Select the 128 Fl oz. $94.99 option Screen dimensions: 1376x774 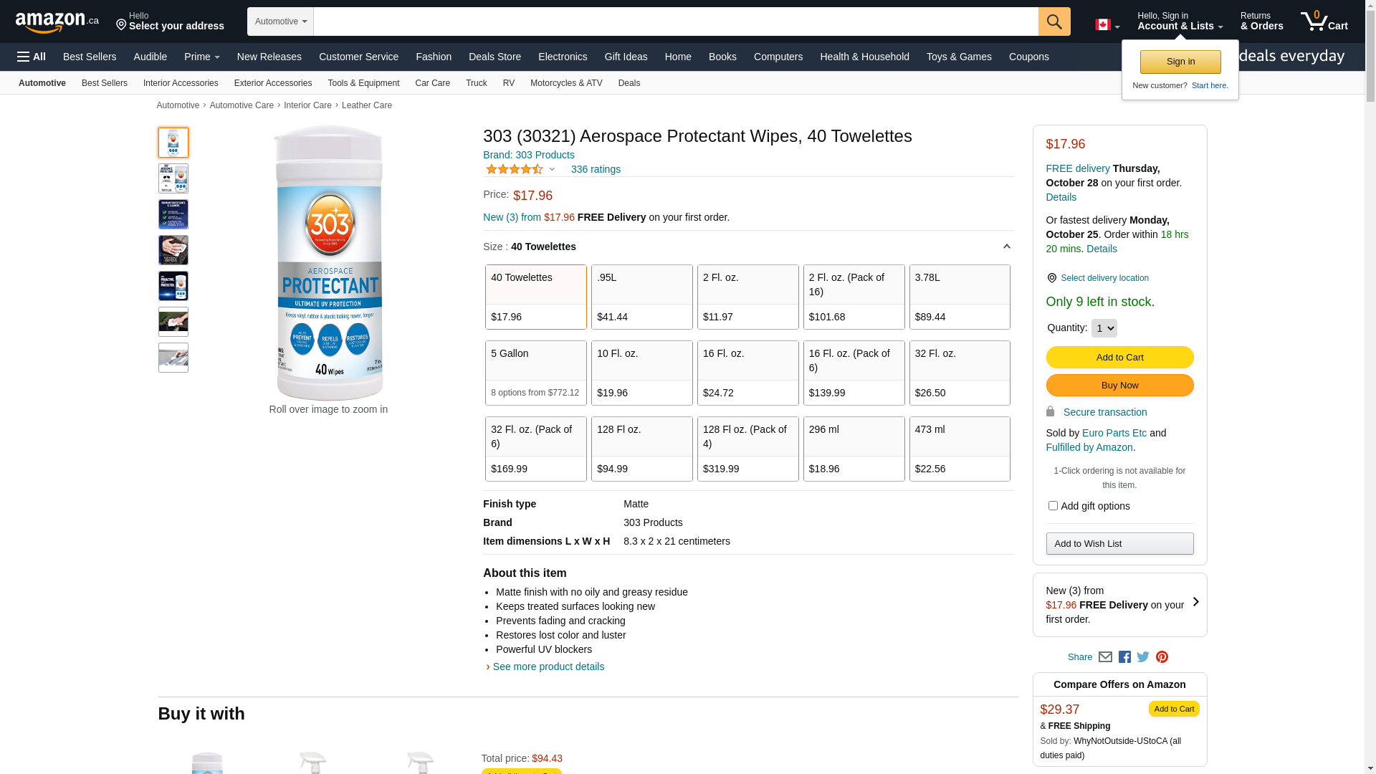(x=642, y=449)
